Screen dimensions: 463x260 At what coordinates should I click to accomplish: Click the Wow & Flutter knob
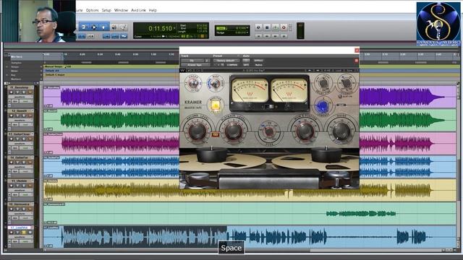tap(305, 131)
